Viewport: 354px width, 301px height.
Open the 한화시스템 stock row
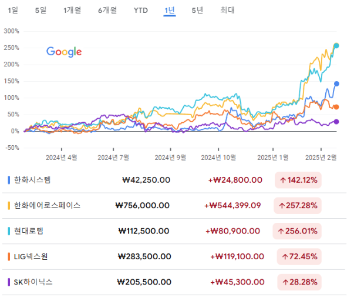[174, 180]
